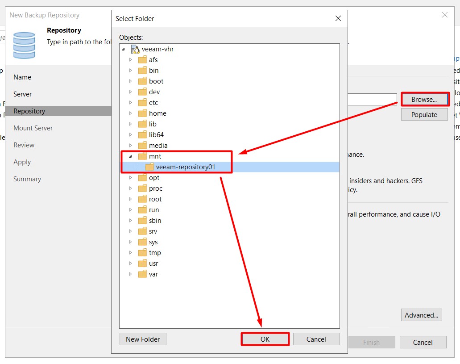Expand the bin folder arrow

tap(131, 71)
